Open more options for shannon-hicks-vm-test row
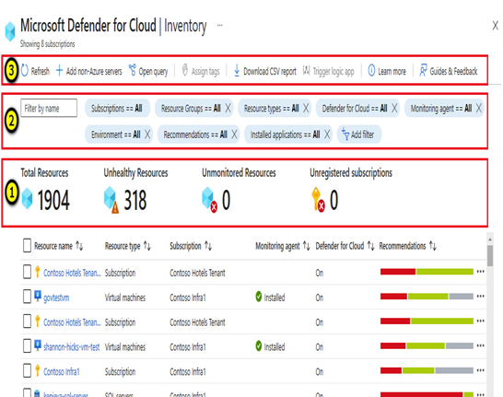The height and width of the screenshot is (397, 503). click(480, 345)
